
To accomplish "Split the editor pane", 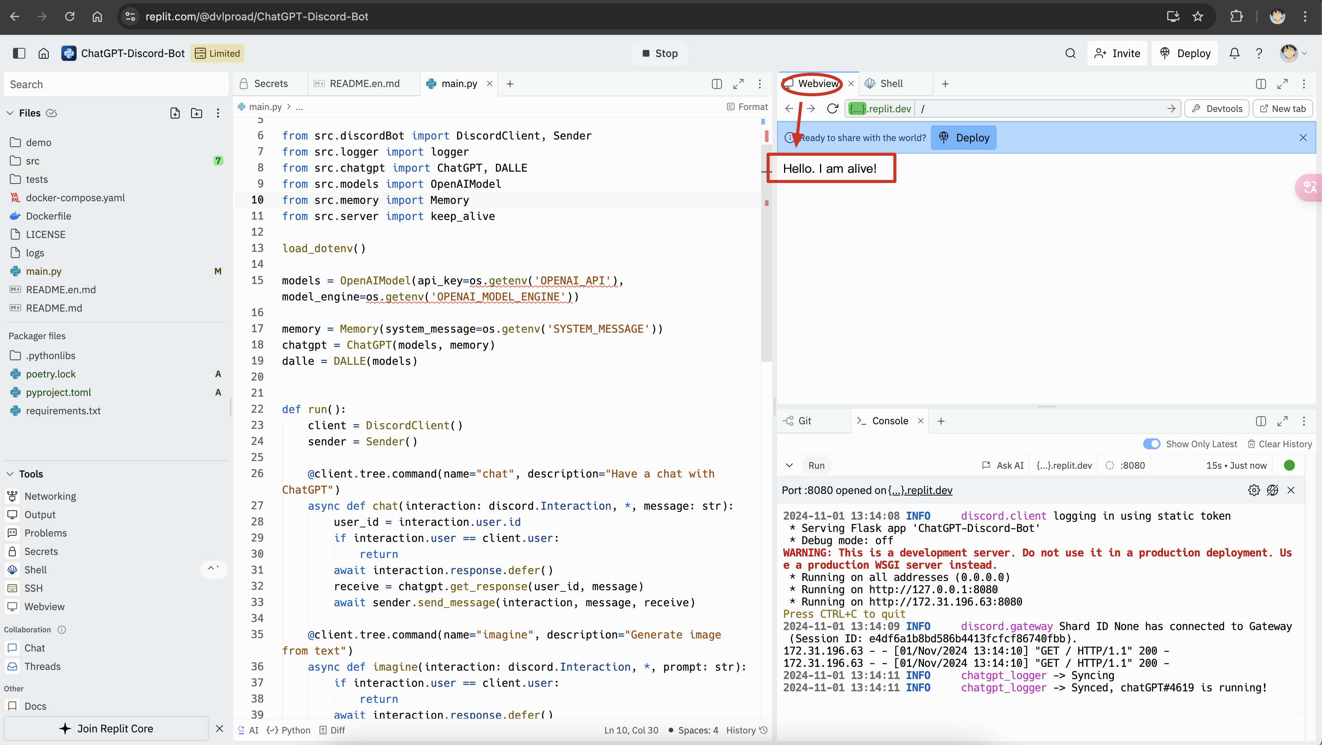I will pos(717,84).
